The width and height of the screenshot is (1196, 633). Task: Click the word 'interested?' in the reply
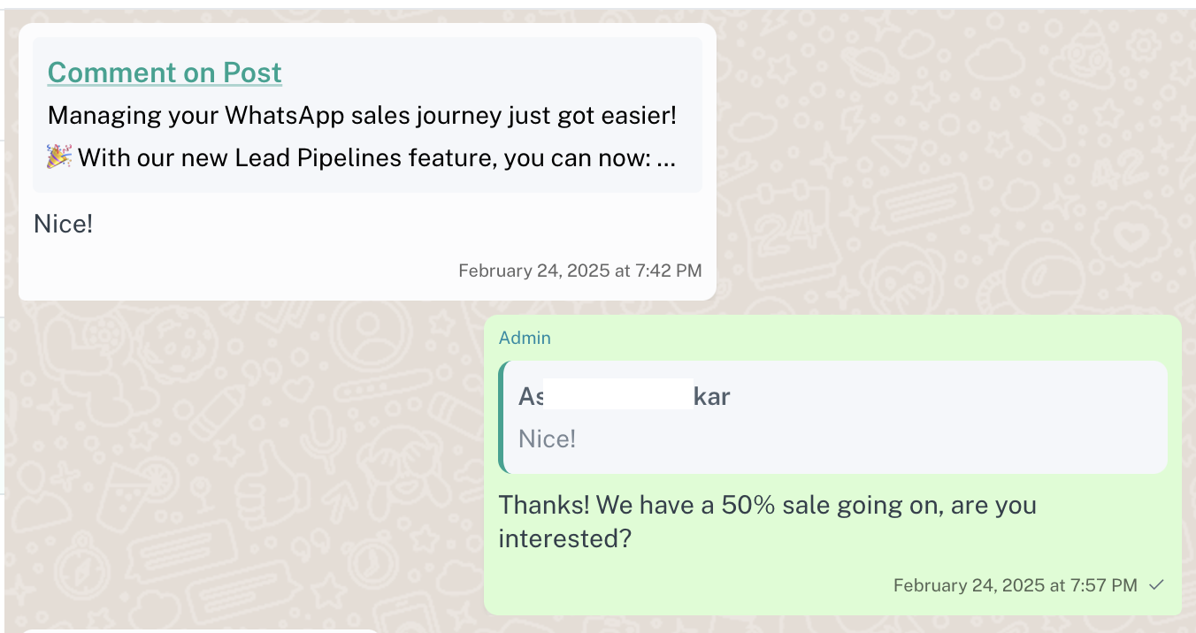click(564, 538)
